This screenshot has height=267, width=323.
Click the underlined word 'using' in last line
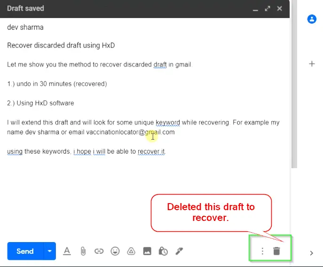tap(15, 152)
